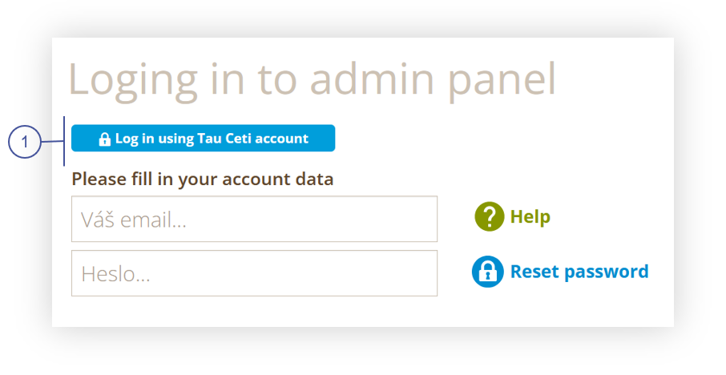Viewport: 726px width, 375px height.
Task: Log in using Tau Ceti account button
Action: coord(204,138)
